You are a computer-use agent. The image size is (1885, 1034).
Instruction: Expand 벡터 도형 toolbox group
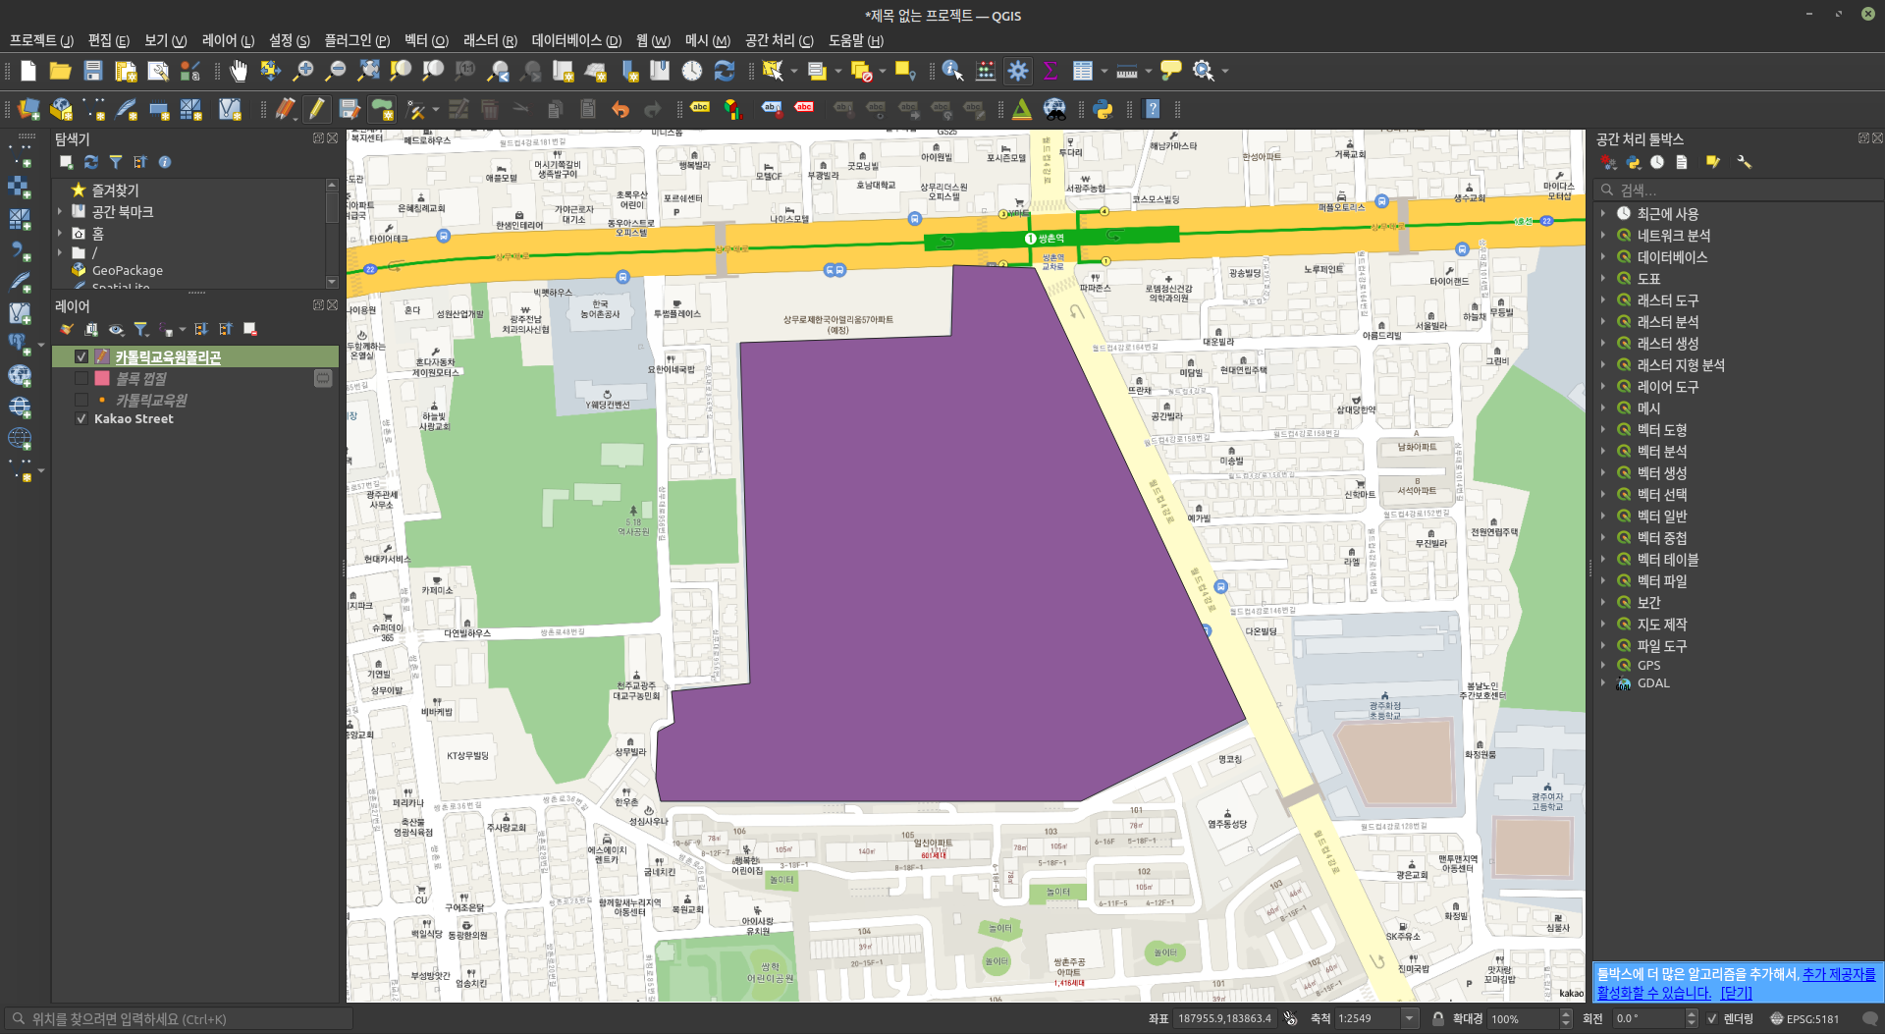tap(1603, 429)
